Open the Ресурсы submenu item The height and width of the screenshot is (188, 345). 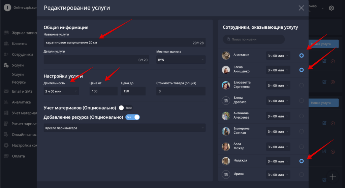19,82
